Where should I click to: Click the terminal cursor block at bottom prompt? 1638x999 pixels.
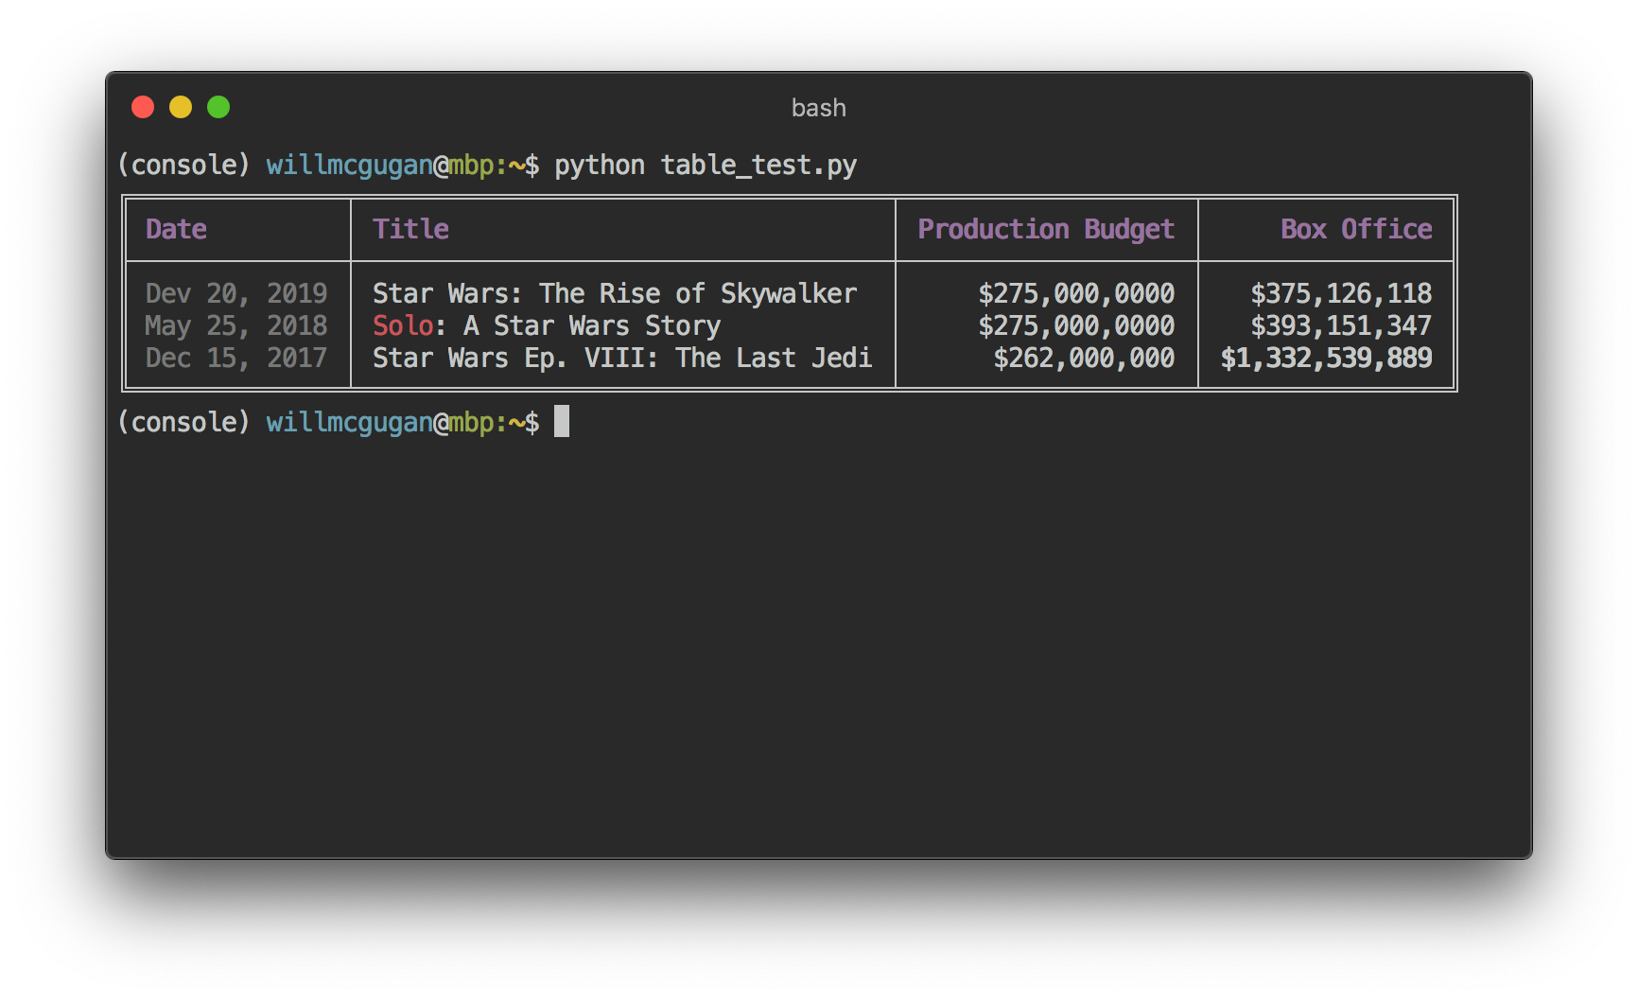pyautogui.click(x=562, y=422)
